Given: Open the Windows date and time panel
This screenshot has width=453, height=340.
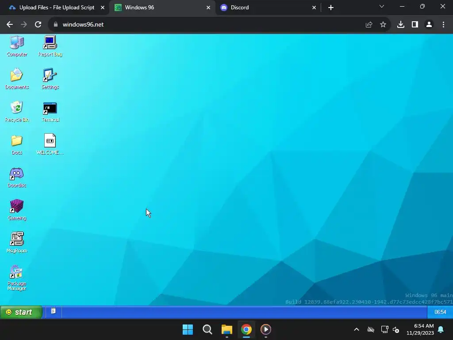Looking at the screenshot, I should coord(420,329).
